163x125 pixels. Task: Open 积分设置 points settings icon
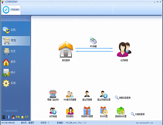104,111
